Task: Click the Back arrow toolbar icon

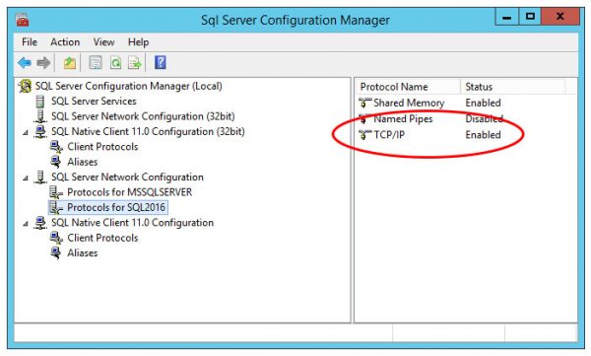Action: click(25, 63)
